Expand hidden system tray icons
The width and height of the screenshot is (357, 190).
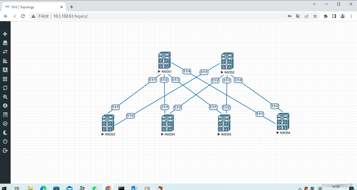pyautogui.click(x=300, y=188)
